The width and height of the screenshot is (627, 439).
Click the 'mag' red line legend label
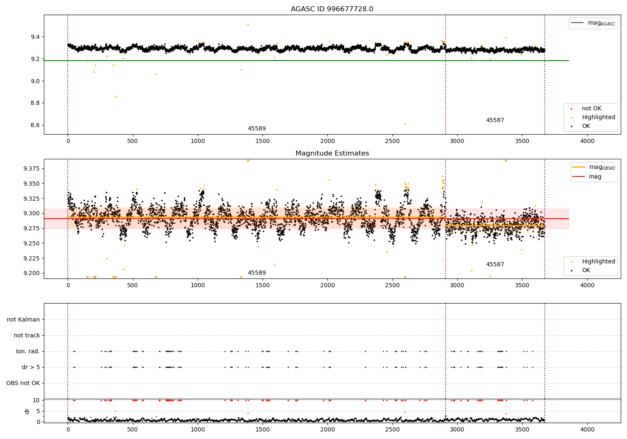[595, 177]
